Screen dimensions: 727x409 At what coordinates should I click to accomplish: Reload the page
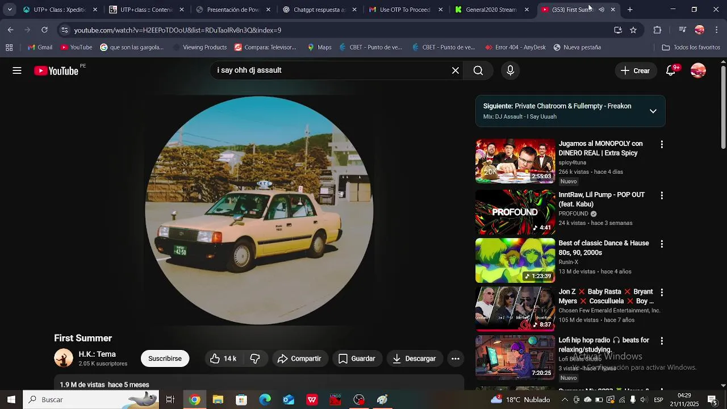tap(44, 30)
